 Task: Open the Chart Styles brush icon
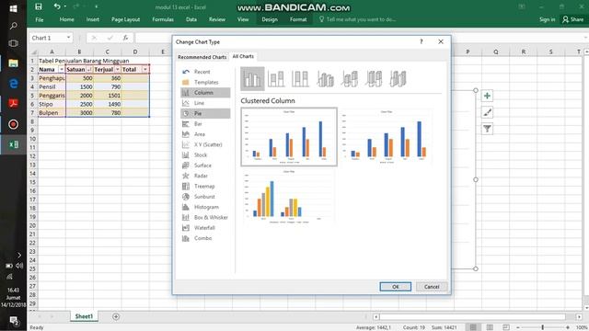pos(487,112)
